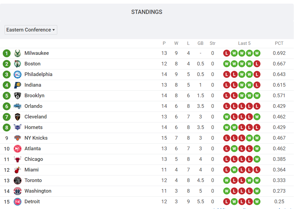Viewport: 298px width, 209px height.
Task: Click the GB column header
Action: [200, 43]
